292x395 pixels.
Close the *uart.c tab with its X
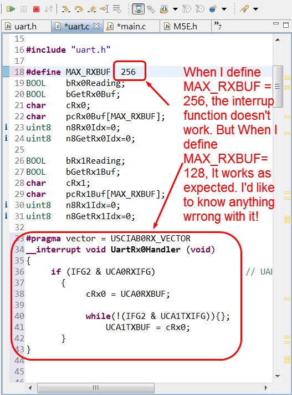click(x=96, y=26)
